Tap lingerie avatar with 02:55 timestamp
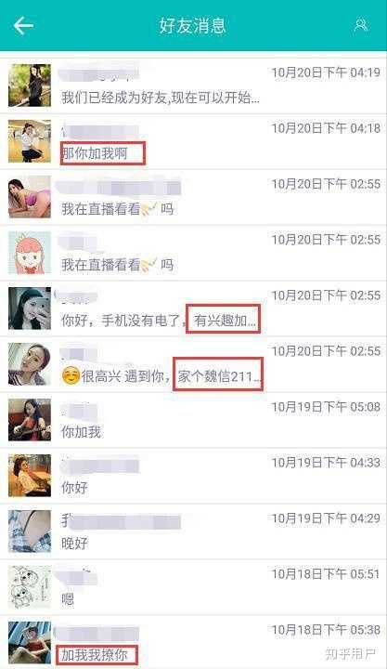Screen dimensions: 387x669 30,197
